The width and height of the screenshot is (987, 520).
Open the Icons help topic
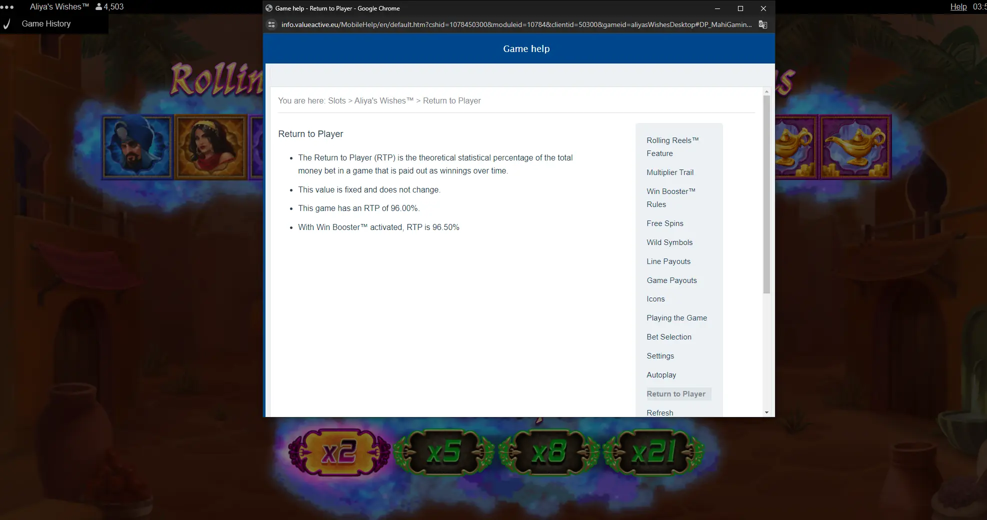(x=655, y=299)
